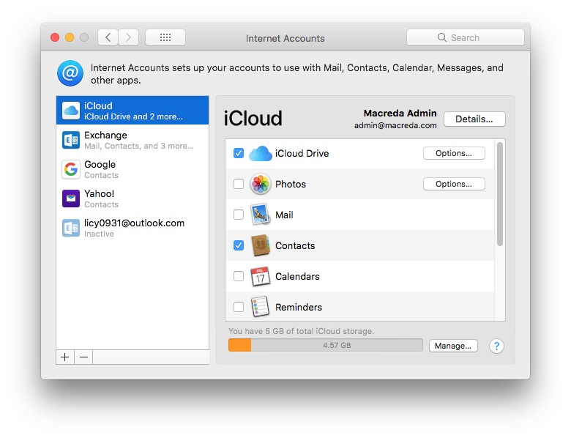
Task: Click the Search input field
Action: pos(466,37)
